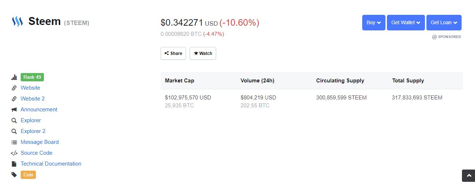Screen dimensions: 475x184
Task: Go to the Technical Documentation link
Action: 51,164
